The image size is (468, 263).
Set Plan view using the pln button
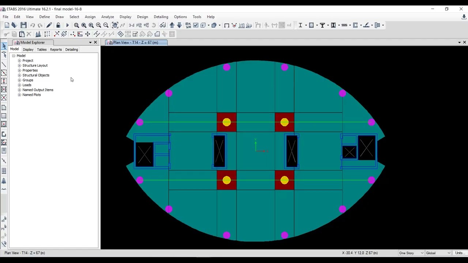pyautogui.click(x=139, y=25)
